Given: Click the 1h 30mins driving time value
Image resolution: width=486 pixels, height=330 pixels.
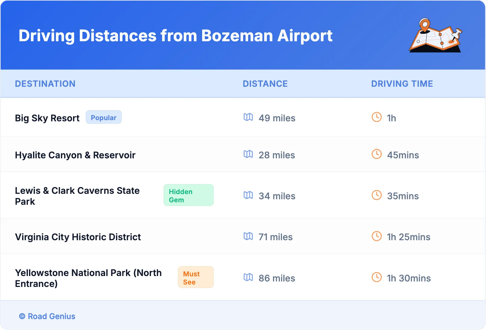Looking at the screenshot, I should (x=409, y=278).
